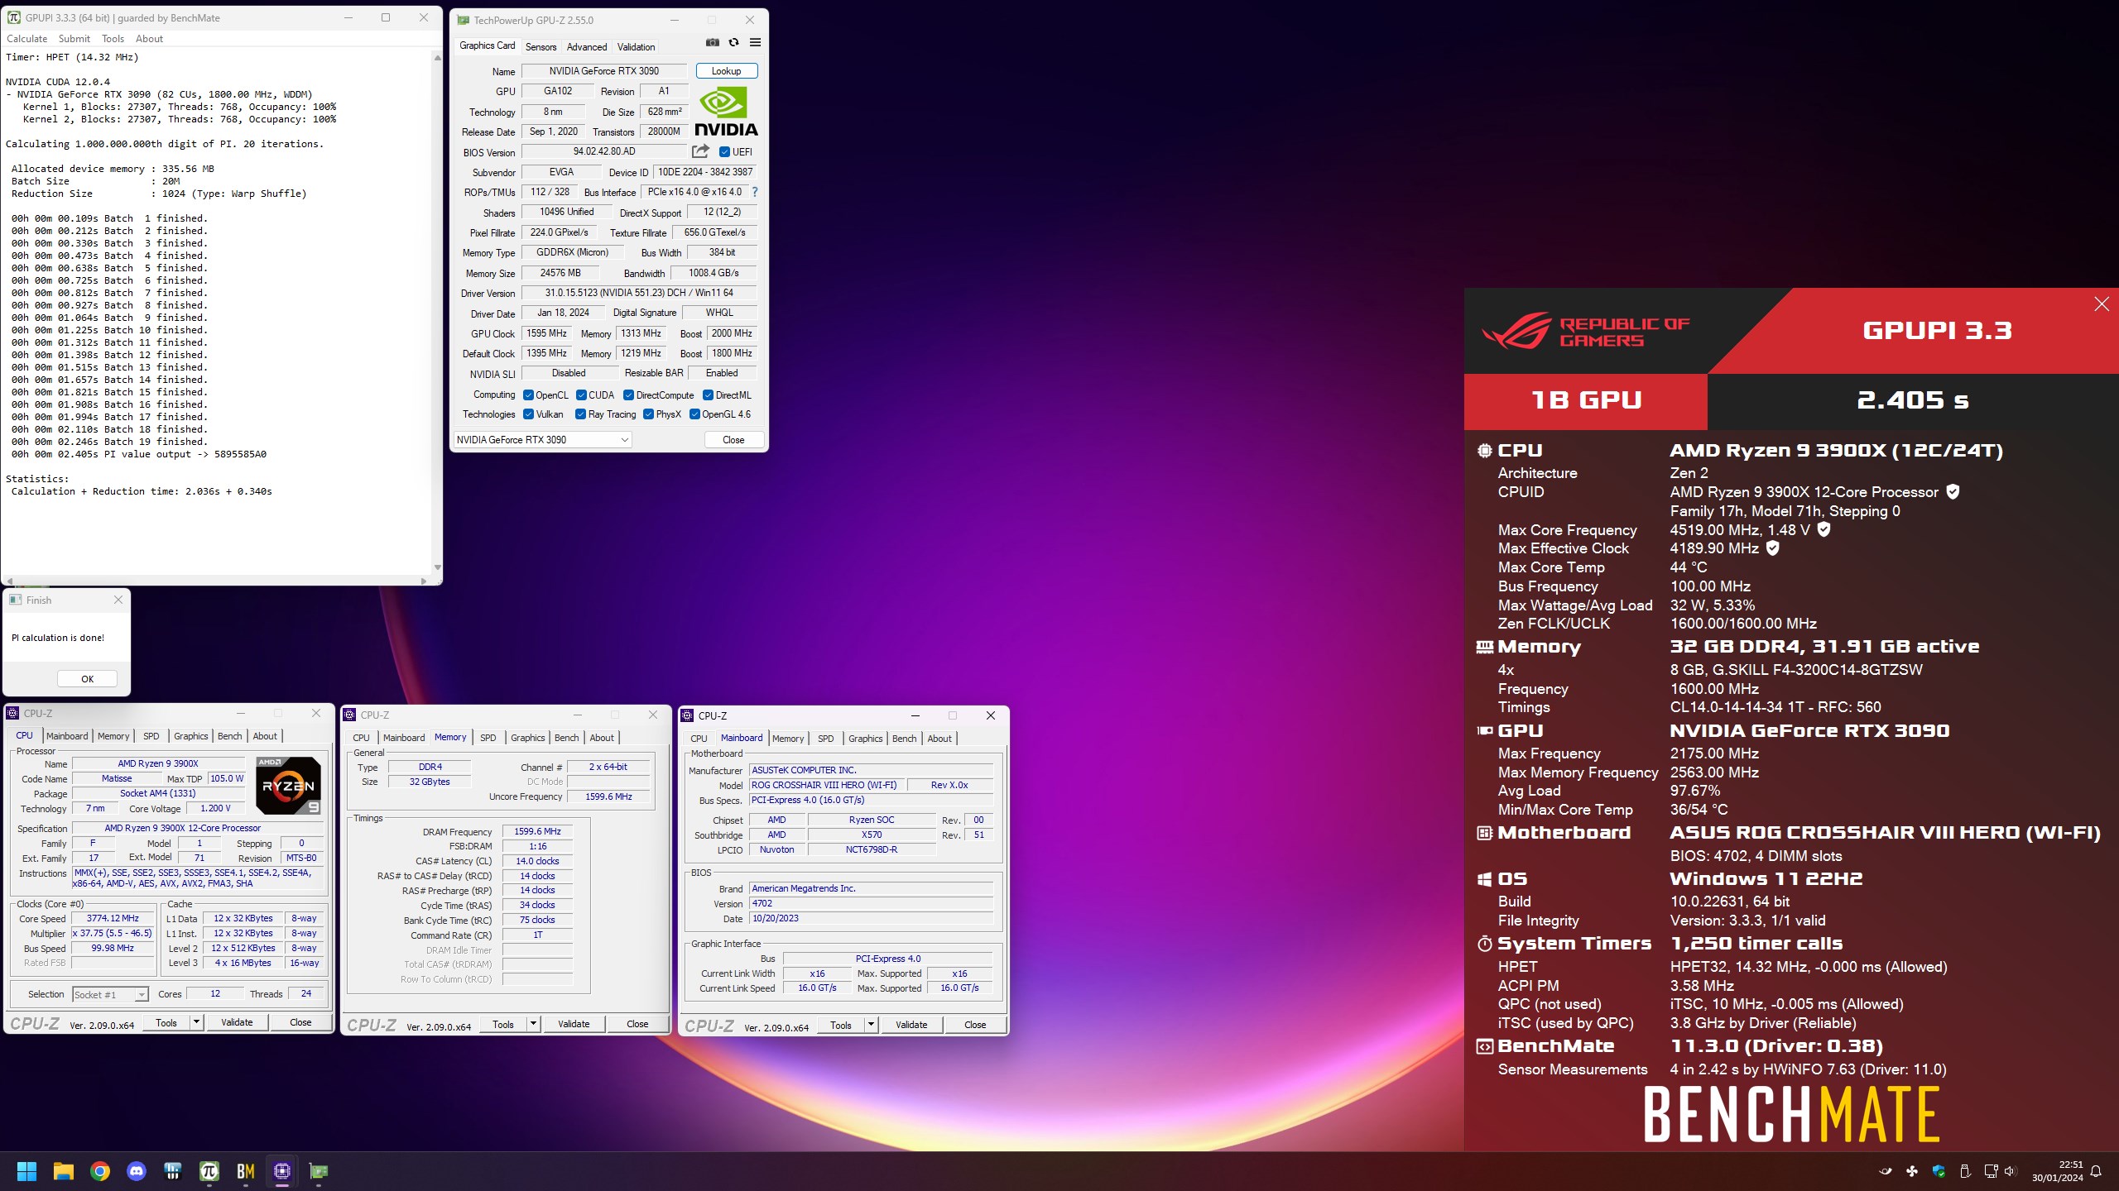2119x1191 pixels.
Task: Toggle the UEFI checkbox in GPU-Z
Action: (725, 152)
